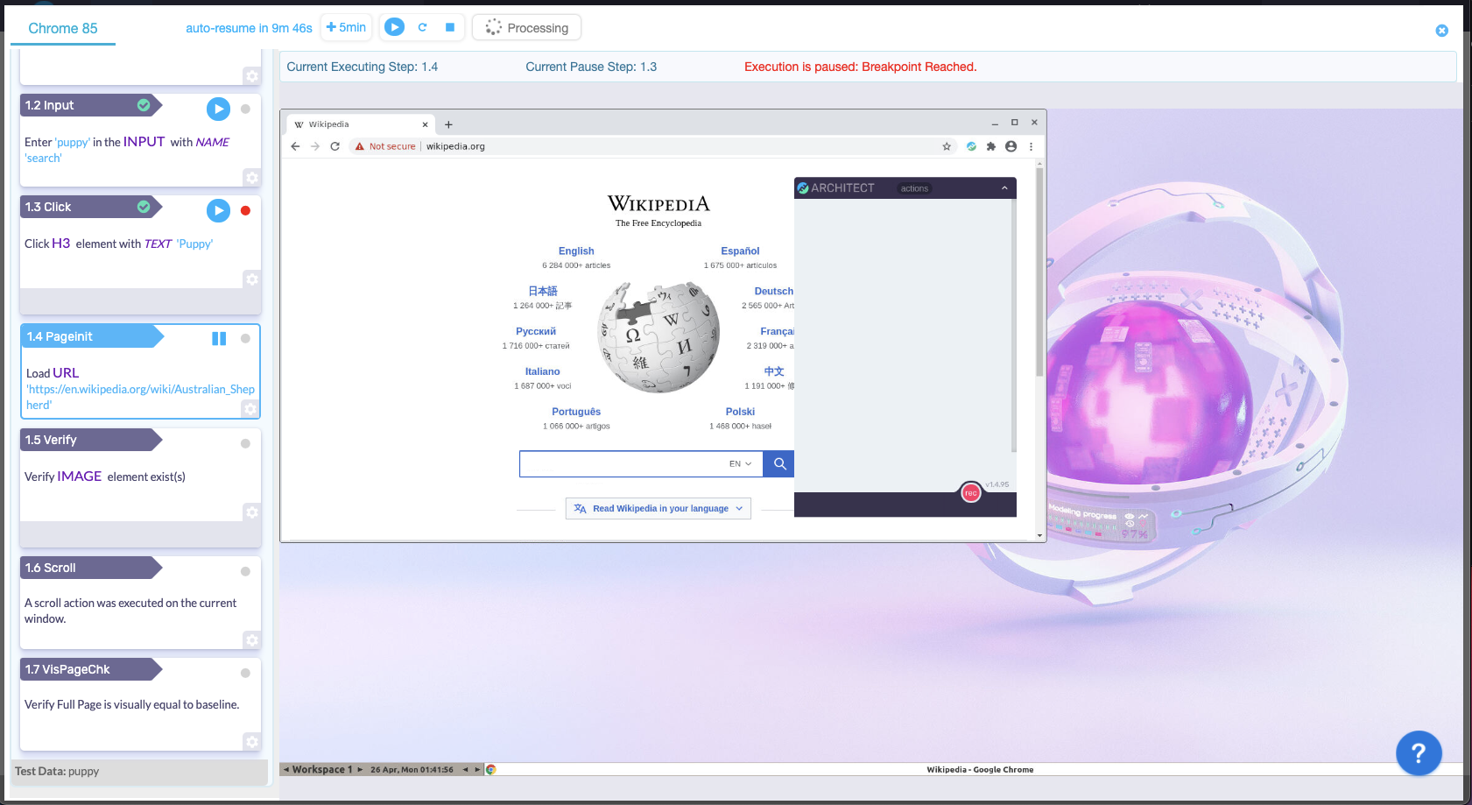Viewport: 1472px width, 805px height.
Task: Collapse the ARCHITECT panel chevron
Action: coord(1004,188)
